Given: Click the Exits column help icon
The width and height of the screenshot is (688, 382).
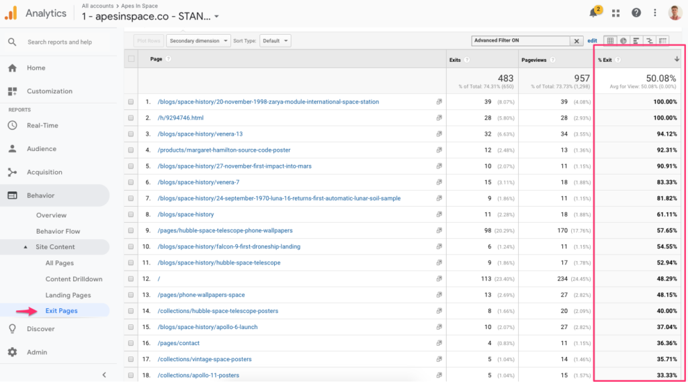Looking at the screenshot, I should tap(467, 60).
